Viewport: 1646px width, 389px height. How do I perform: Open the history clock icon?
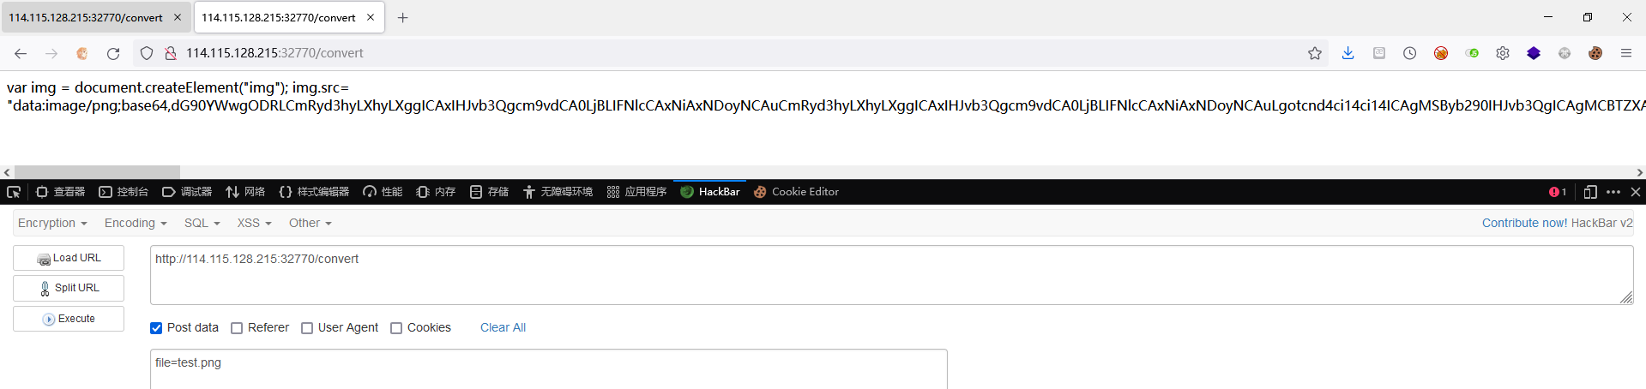1410,53
